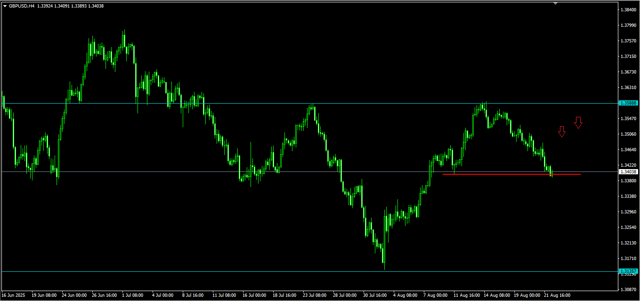The height and width of the screenshot is (301, 640).
Task: Click the 16 Jun 2025 date label
Action: [14, 295]
